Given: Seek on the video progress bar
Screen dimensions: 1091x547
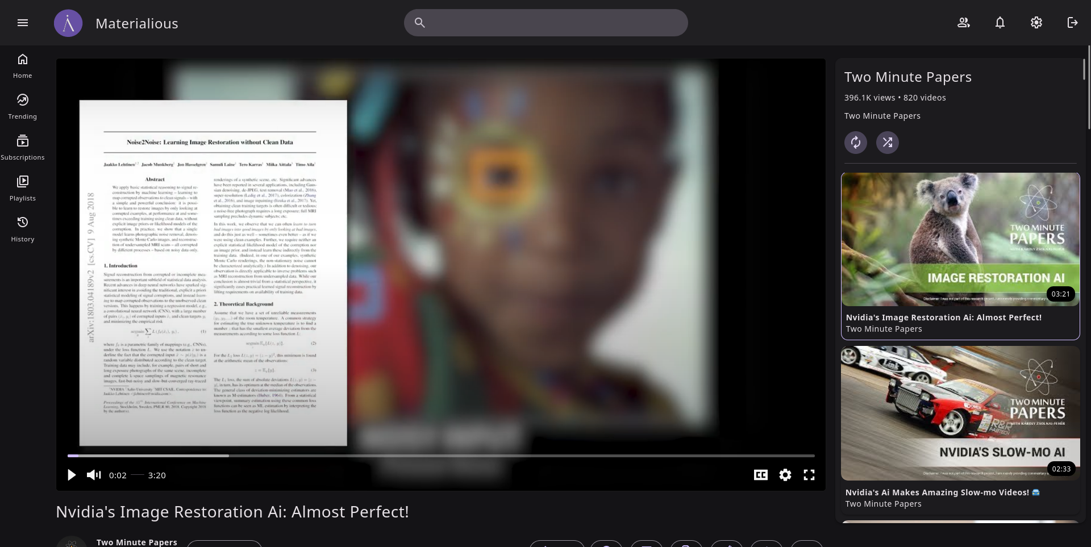Looking at the screenshot, I should click(441, 456).
